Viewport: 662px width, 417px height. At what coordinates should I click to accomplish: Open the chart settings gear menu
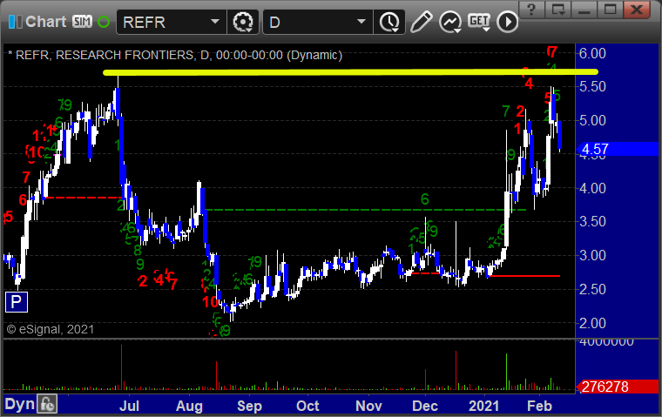[x=243, y=22]
